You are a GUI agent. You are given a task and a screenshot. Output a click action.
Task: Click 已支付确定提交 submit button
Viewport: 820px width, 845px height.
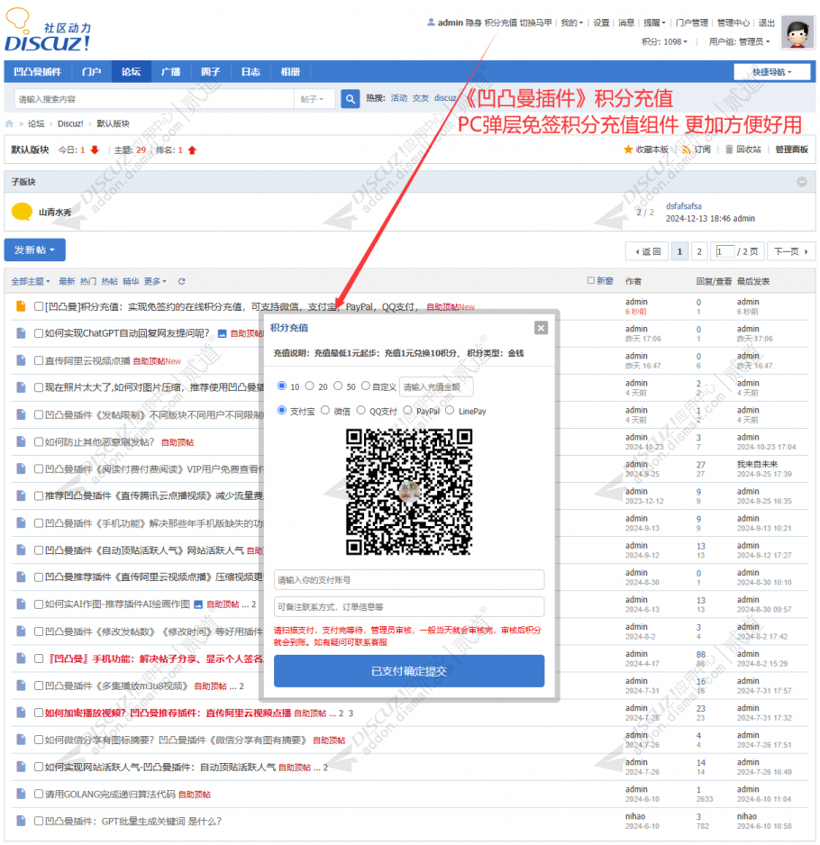tap(409, 671)
